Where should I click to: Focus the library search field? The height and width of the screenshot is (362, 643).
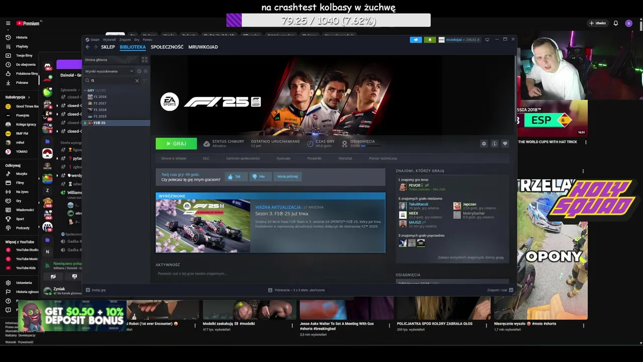[x=112, y=80]
